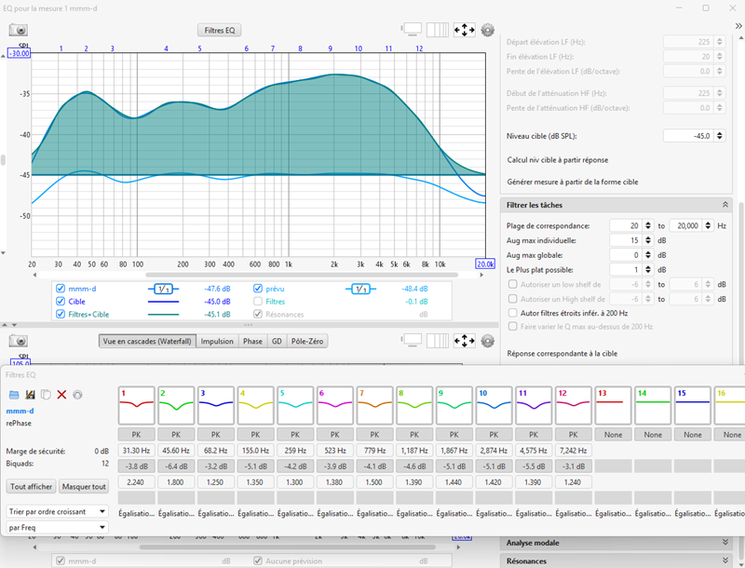The width and height of the screenshot is (745, 568).
Task: Toggle Cible trace checkbox
Action: point(61,301)
